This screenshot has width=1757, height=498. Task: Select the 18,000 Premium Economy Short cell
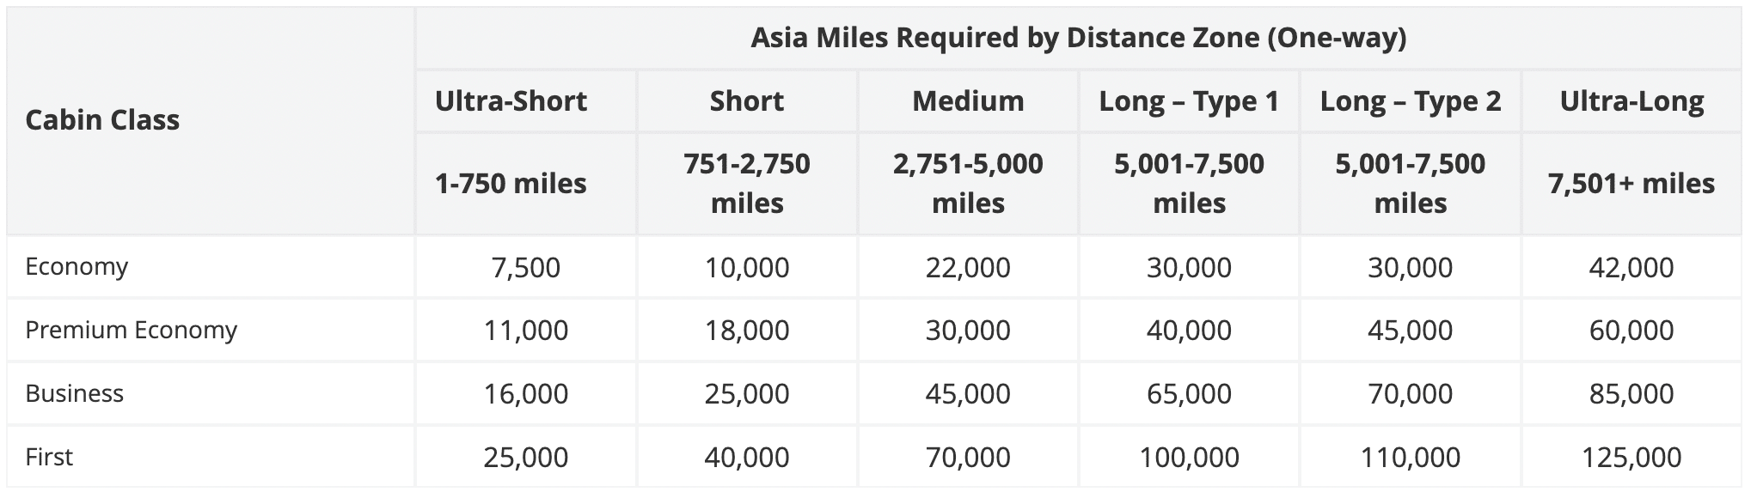click(746, 331)
